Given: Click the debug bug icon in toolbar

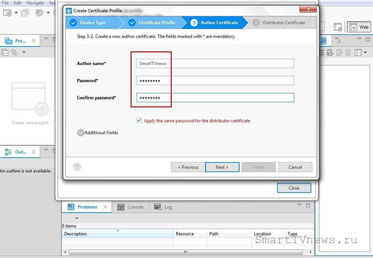Looking at the screenshot, I should [x=39, y=13].
